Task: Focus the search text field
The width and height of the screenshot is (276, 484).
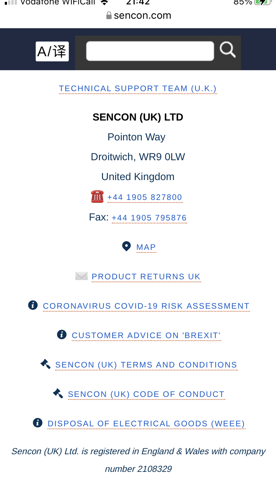Action: click(150, 51)
